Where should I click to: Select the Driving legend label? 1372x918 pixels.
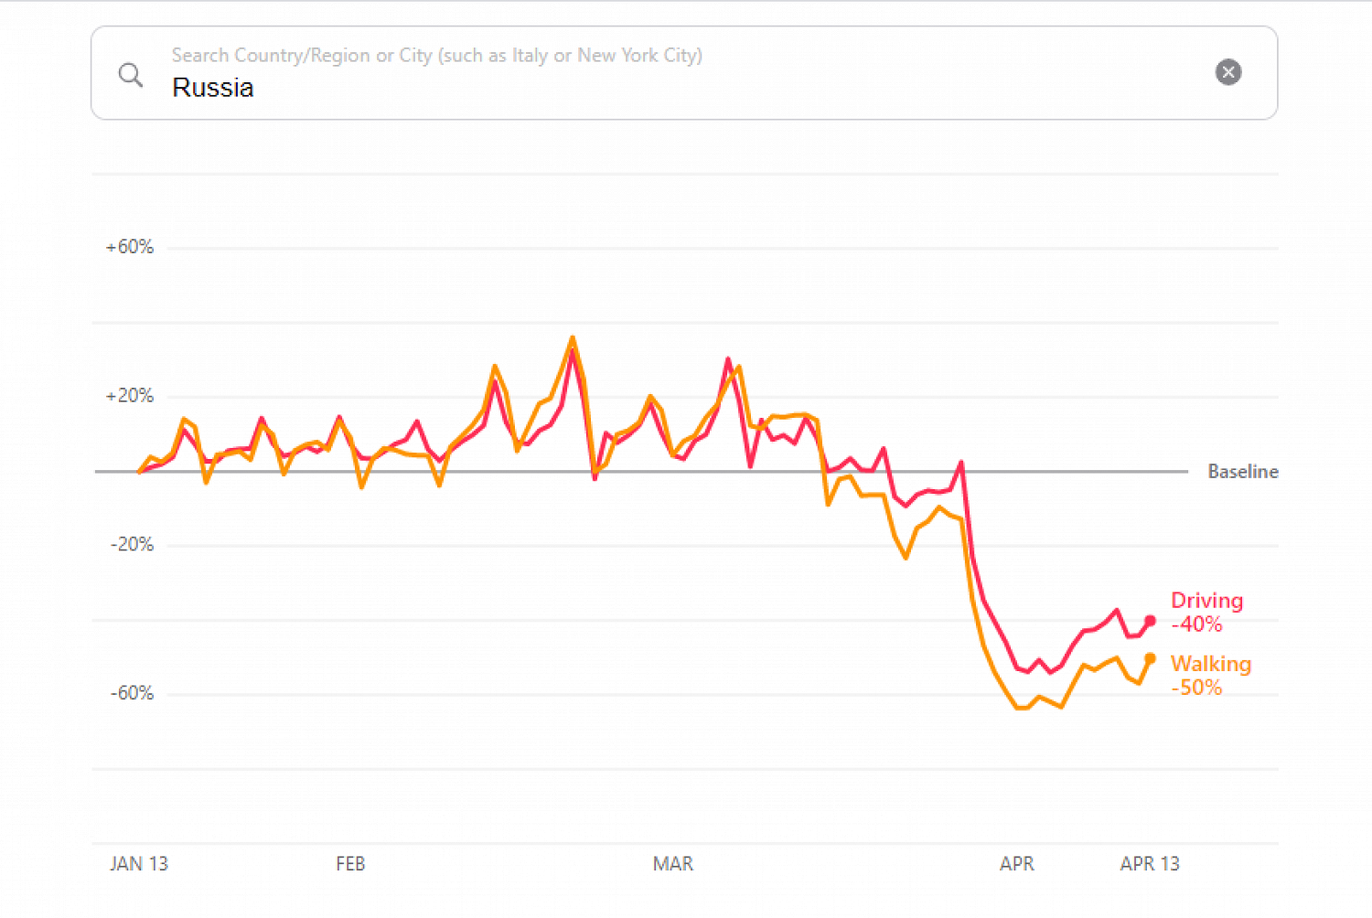[x=1206, y=601]
